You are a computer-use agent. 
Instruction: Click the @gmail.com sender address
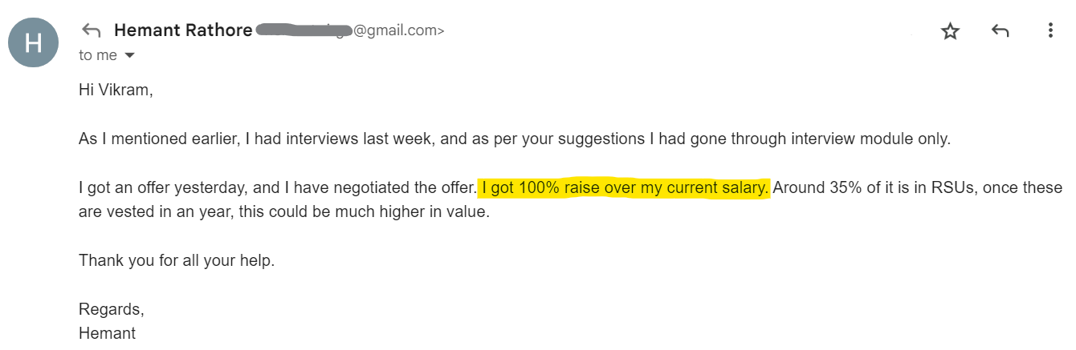pyautogui.click(x=398, y=31)
